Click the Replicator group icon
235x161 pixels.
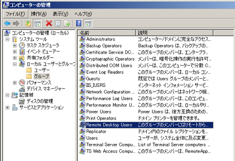(82, 132)
